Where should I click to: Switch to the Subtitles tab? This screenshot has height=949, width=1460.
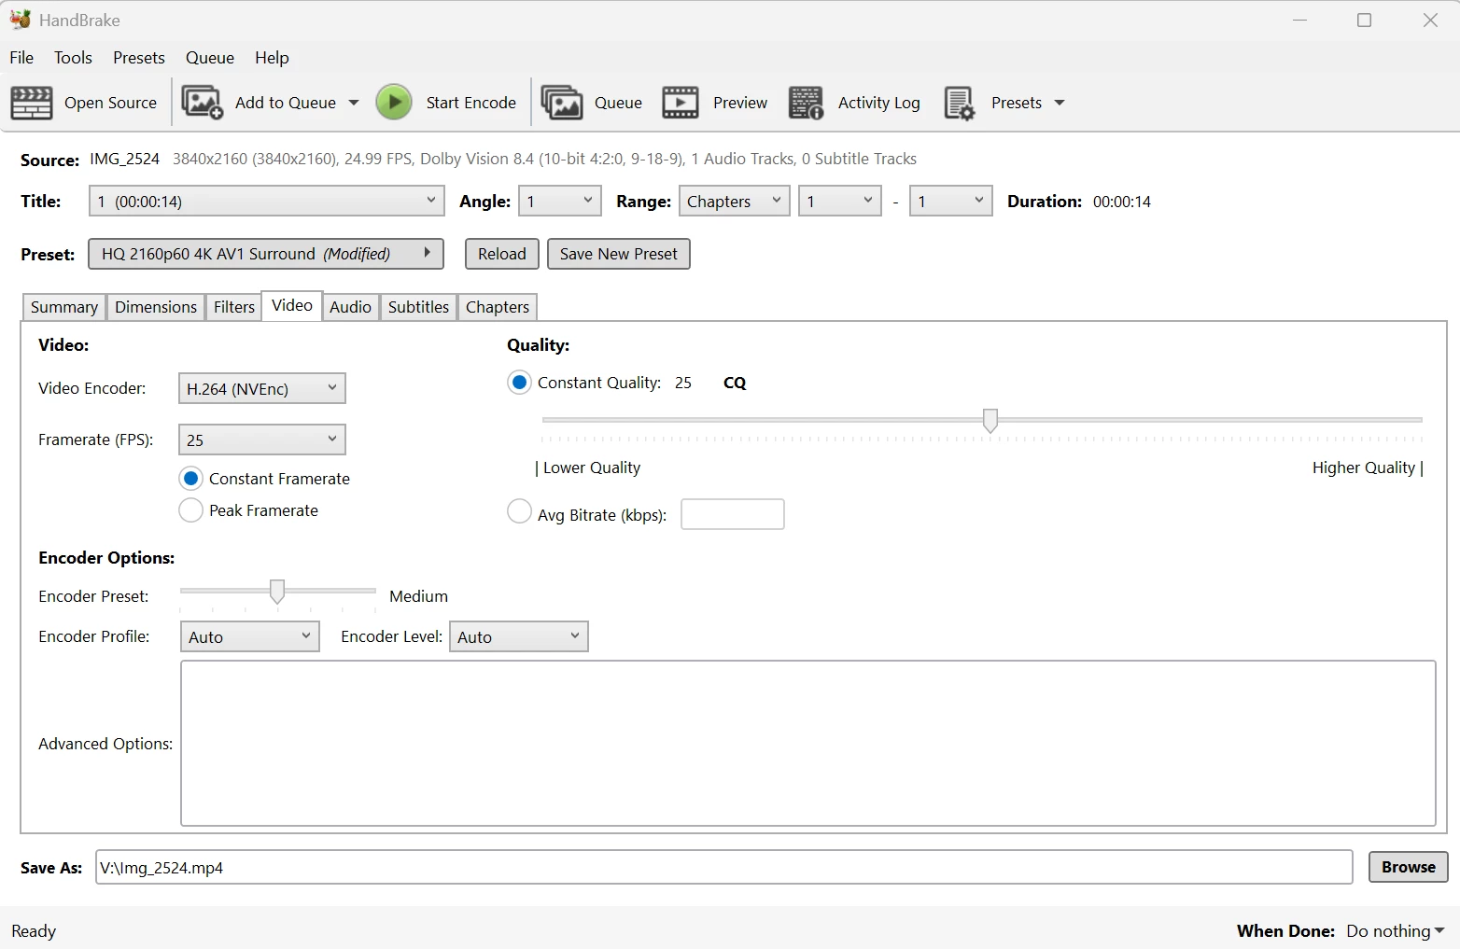click(x=419, y=307)
